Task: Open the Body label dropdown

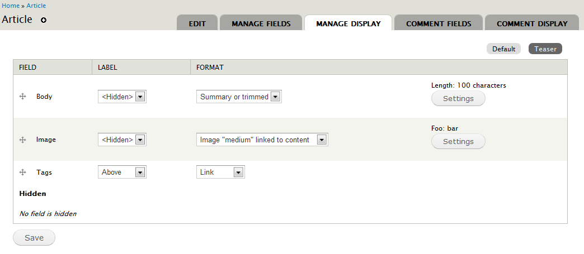Action: pyautogui.click(x=122, y=97)
